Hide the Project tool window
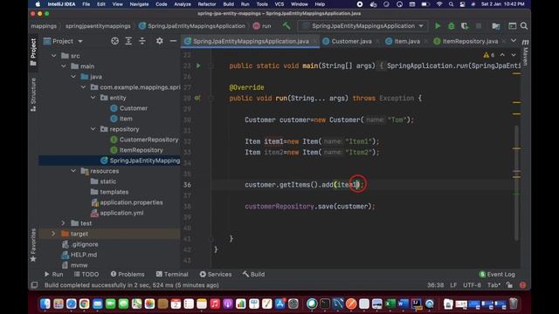 coord(173,41)
